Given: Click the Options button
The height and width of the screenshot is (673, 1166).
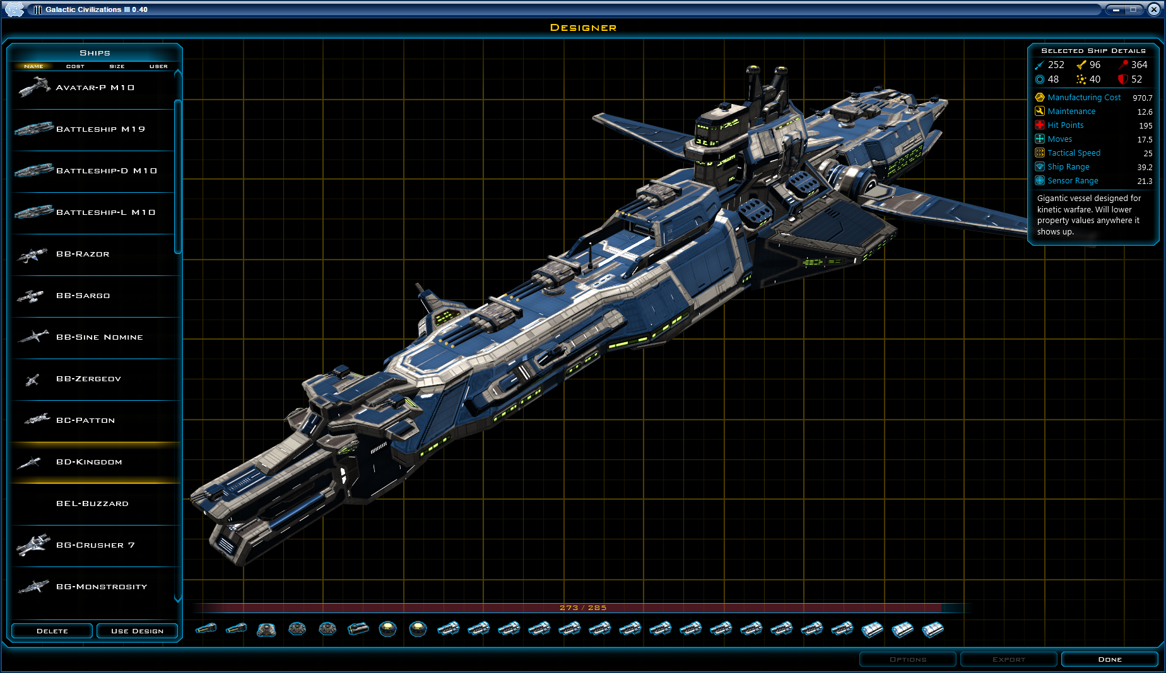Looking at the screenshot, I should pos(908,659).
